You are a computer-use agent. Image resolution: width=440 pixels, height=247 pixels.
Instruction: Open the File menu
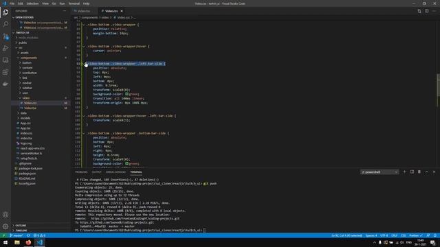click(x=12, y=3)
